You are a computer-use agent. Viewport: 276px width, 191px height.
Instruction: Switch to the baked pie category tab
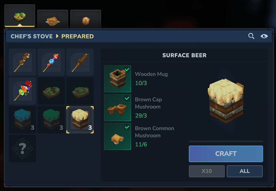53,19
